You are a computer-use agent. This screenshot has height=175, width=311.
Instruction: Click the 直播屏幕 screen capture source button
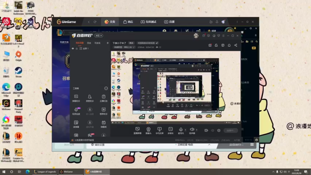(138, 131)
